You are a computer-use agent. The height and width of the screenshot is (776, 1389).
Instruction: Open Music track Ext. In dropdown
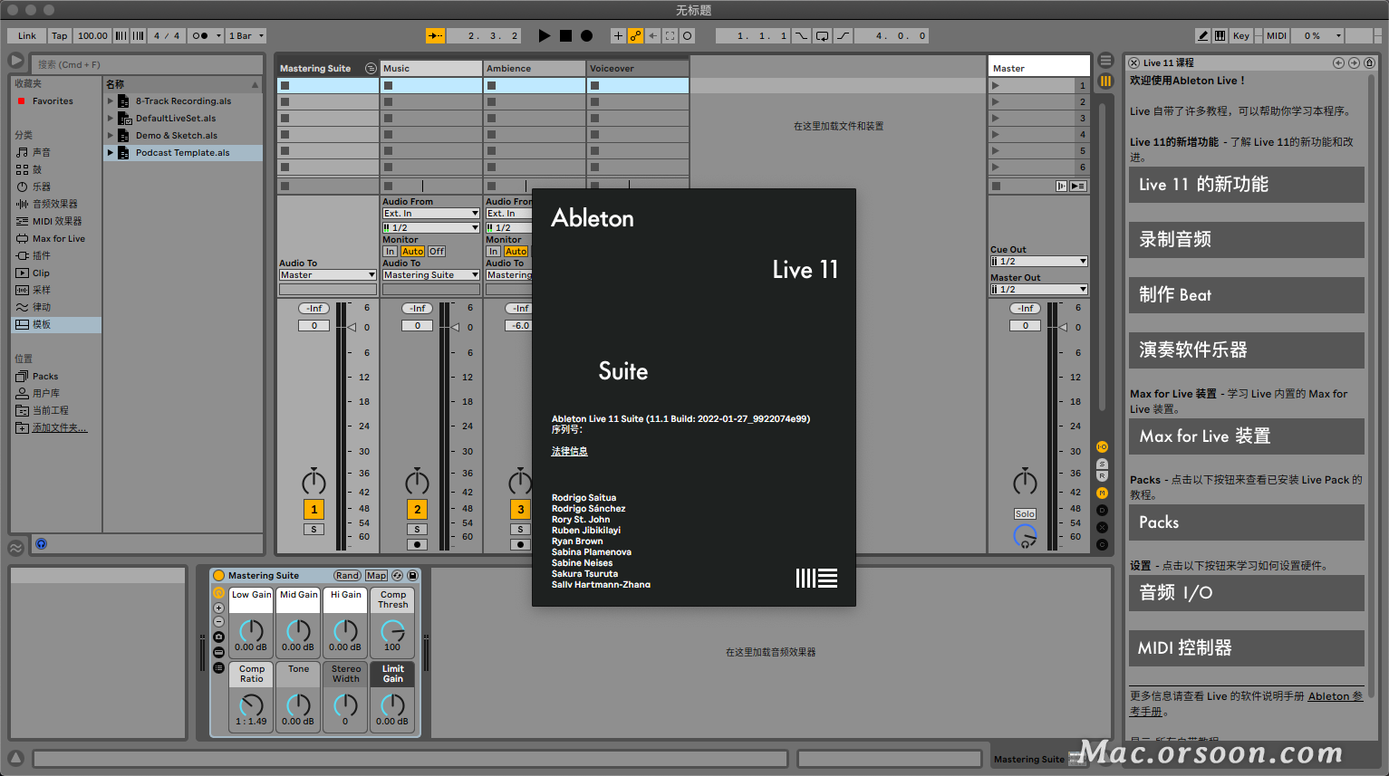pyautogui.click(x=430, y=214)
